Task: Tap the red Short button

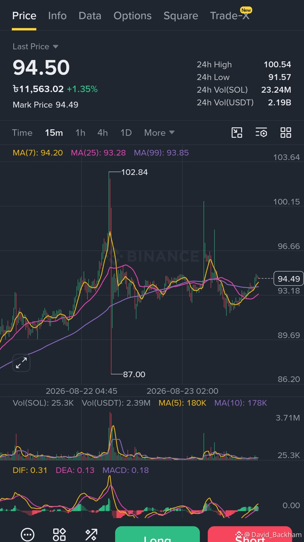Action: [250, 534]
